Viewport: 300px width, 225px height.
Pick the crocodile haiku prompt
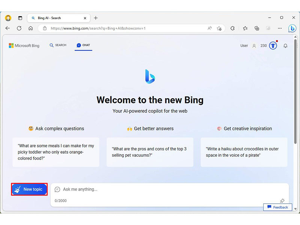(244, 152)
